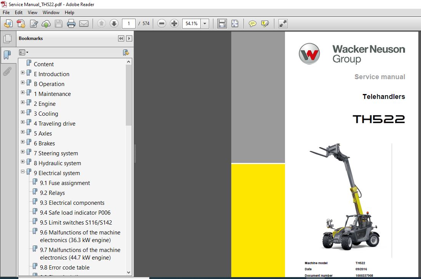The height and width of the screenshot is (279, 421).
Task: Collapse the 9 Electrical system bookmark
Action: tap(23, 172)
